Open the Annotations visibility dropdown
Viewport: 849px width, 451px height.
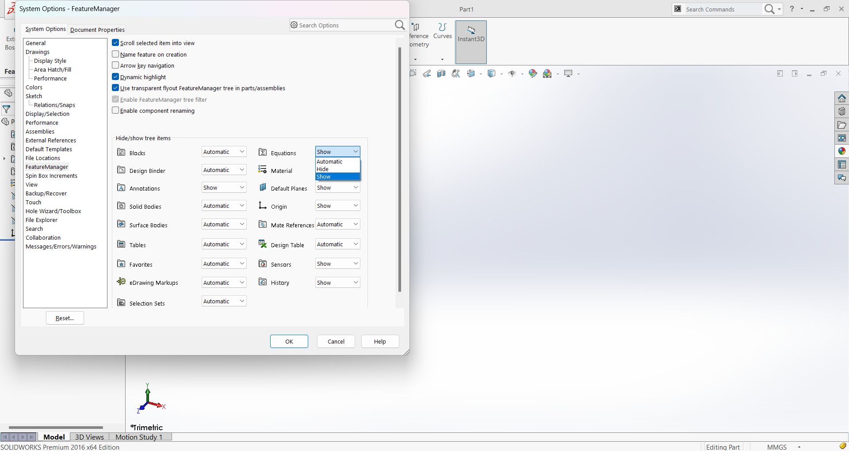coord(224,187)
